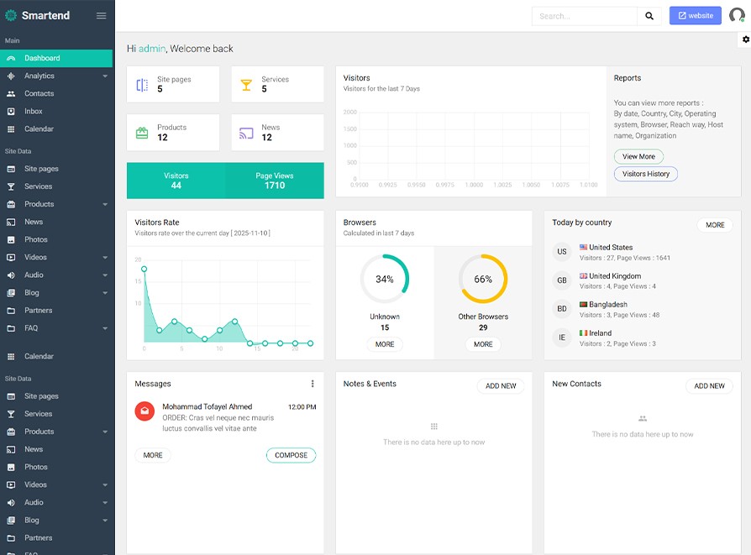Image resolution: width=751 pixels, height=555 pixels.
Task: Click the blue website button
Action: 695,16
